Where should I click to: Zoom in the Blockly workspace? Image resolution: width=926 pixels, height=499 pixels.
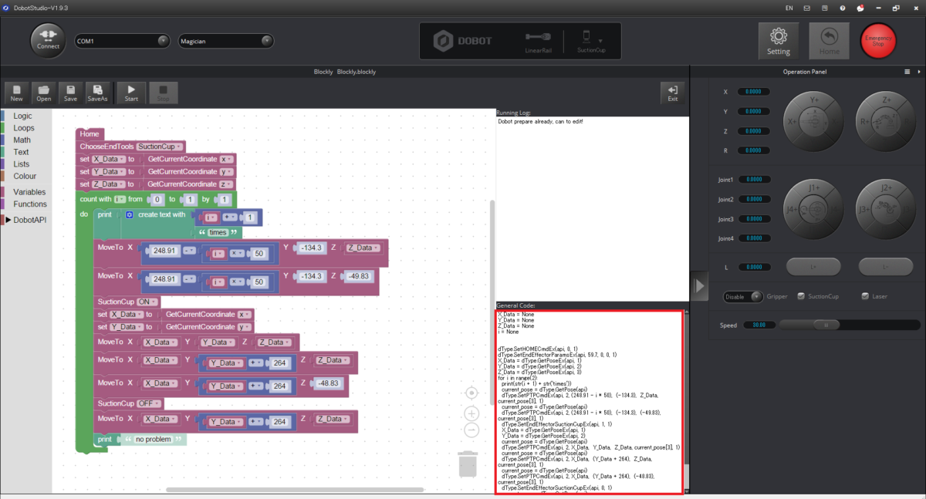coord(472,413)
